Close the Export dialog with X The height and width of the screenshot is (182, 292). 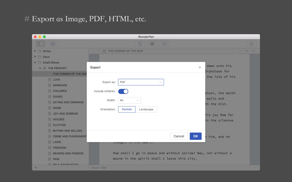pyautogui.click(x=200, y=67)
